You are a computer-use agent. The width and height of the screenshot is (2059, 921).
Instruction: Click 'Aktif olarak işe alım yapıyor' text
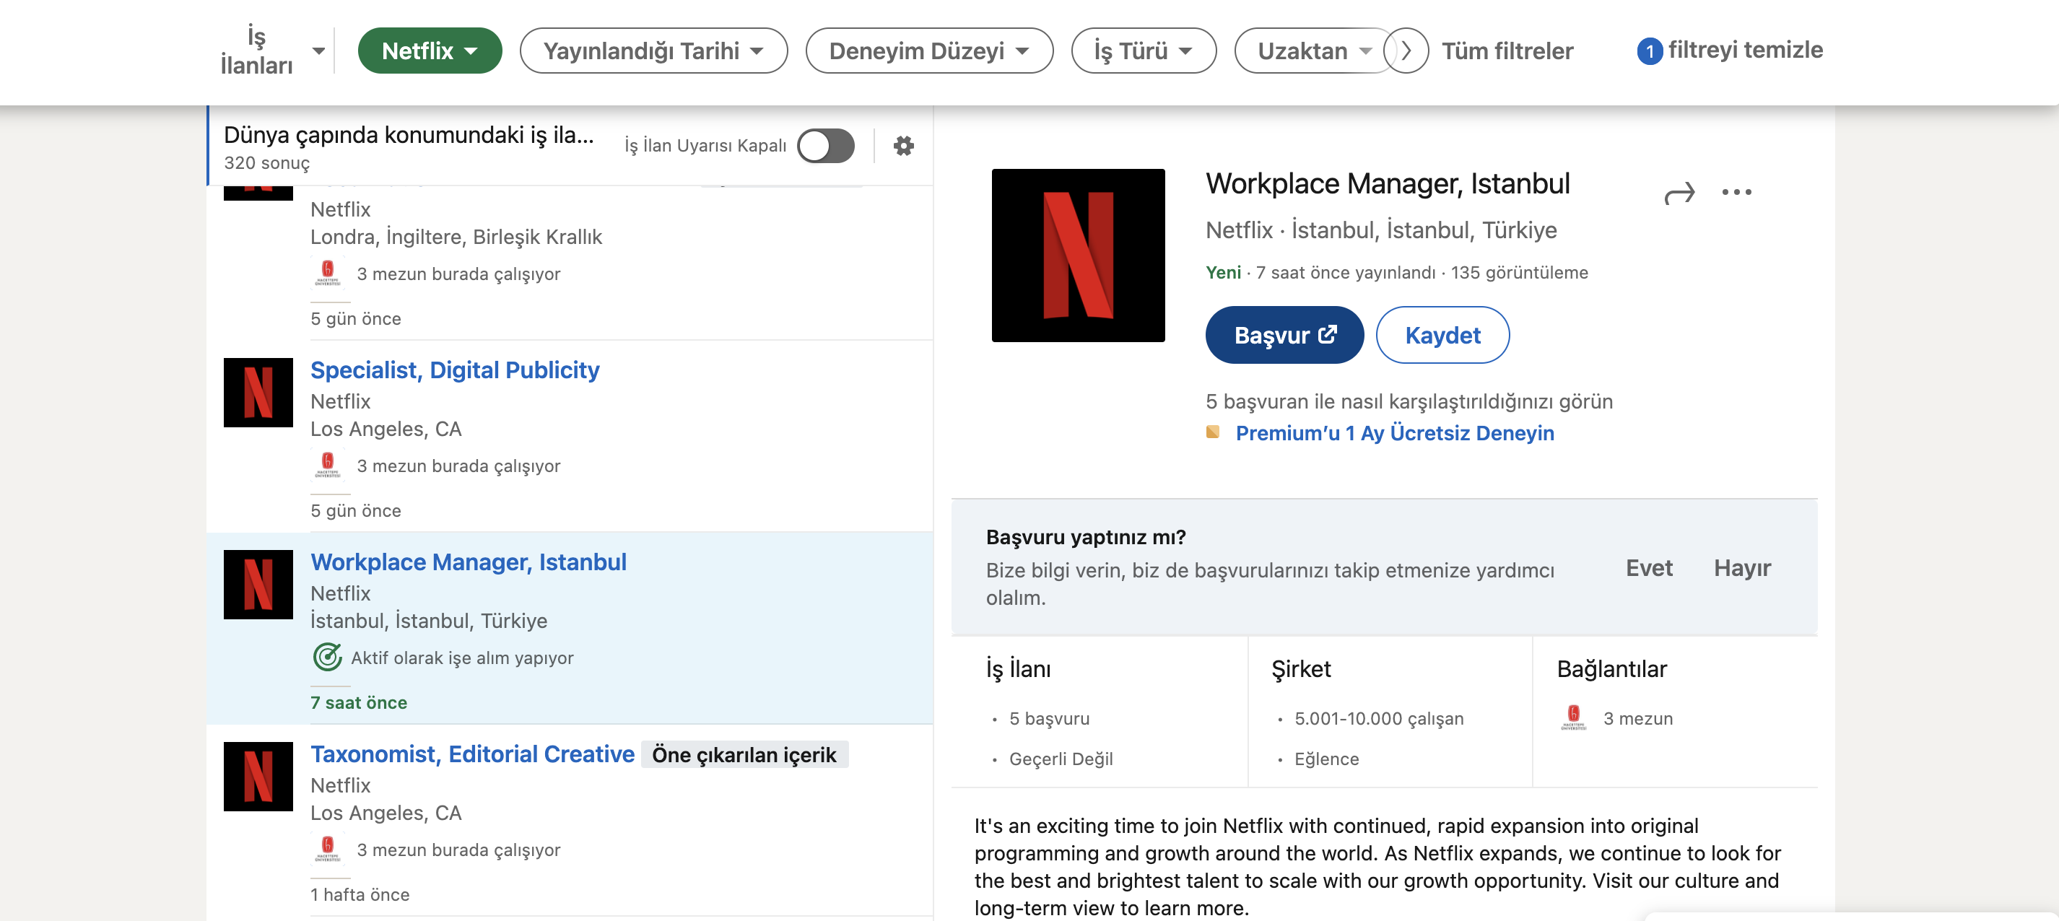[x=462, y=658]
